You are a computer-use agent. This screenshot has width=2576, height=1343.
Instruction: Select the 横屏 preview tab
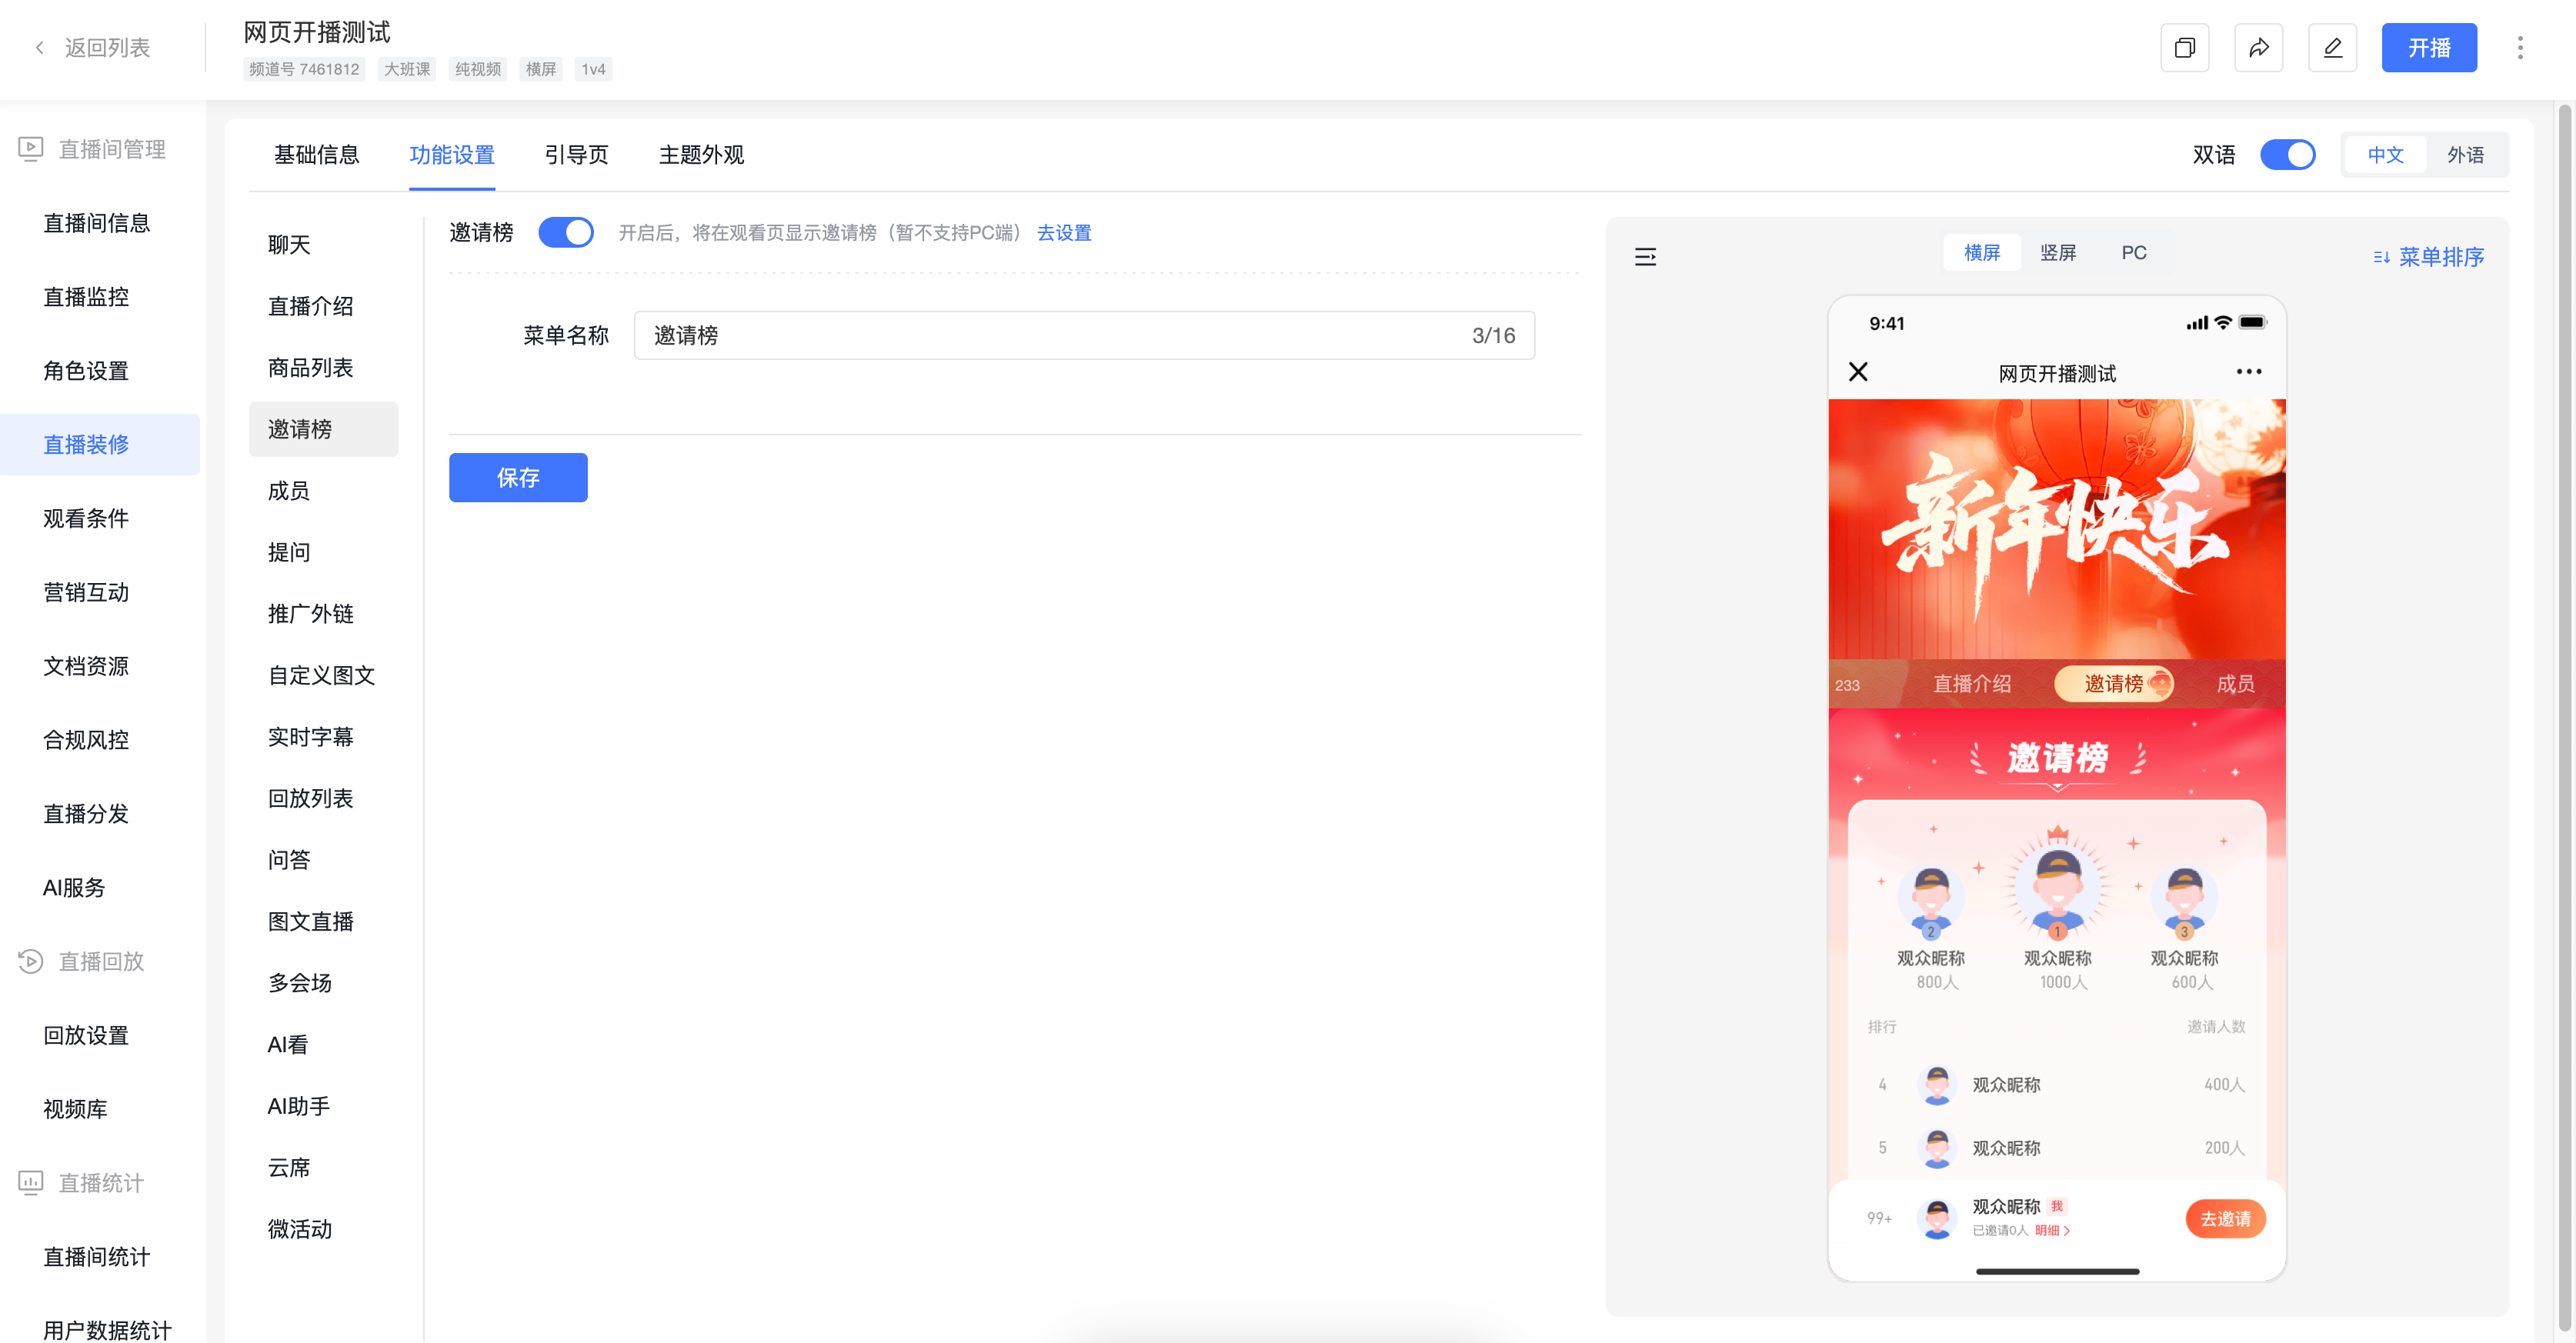tap(1982, 253)
